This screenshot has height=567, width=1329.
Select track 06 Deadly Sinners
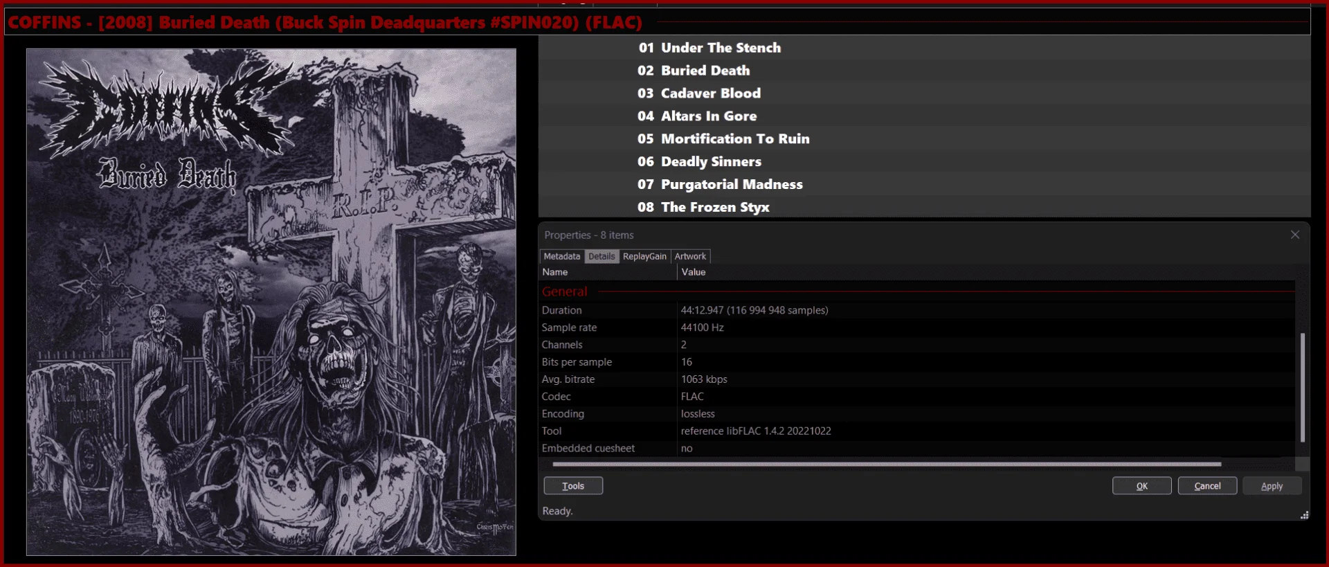click(x=924, y=162)
